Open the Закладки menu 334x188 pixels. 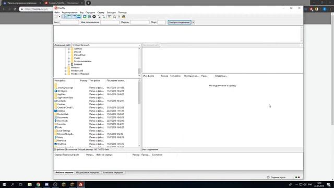coord(111,13)
